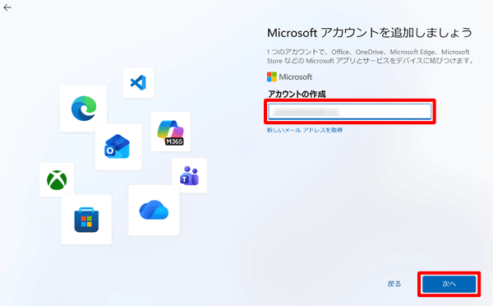Click the Microsoft Teams icon tile
The image size is (493, 306).
(189, 176)
